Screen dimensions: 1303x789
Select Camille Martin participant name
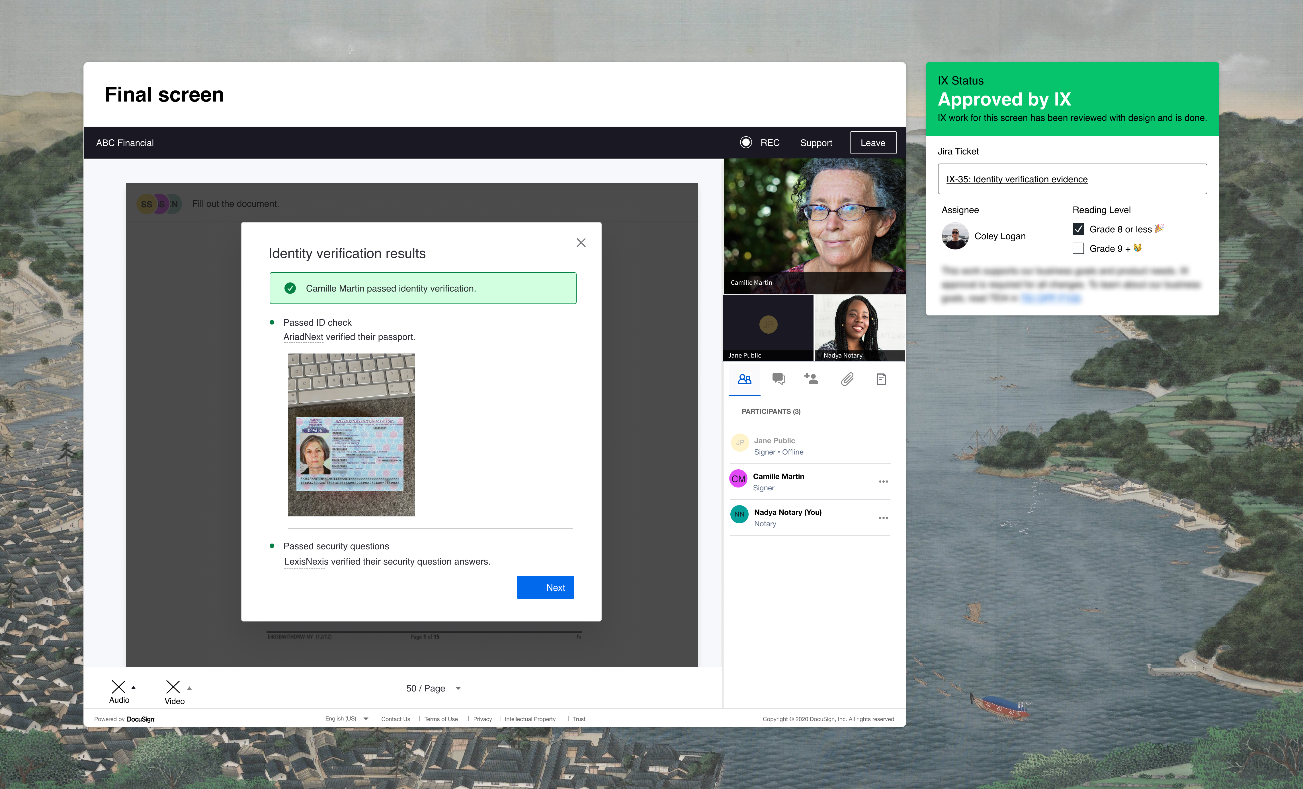[778, 476]
